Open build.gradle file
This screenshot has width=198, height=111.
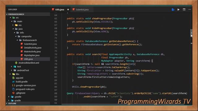[22, 82]
